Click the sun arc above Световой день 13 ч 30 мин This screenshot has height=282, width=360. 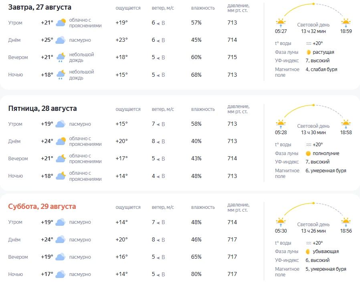click(313, 112)
